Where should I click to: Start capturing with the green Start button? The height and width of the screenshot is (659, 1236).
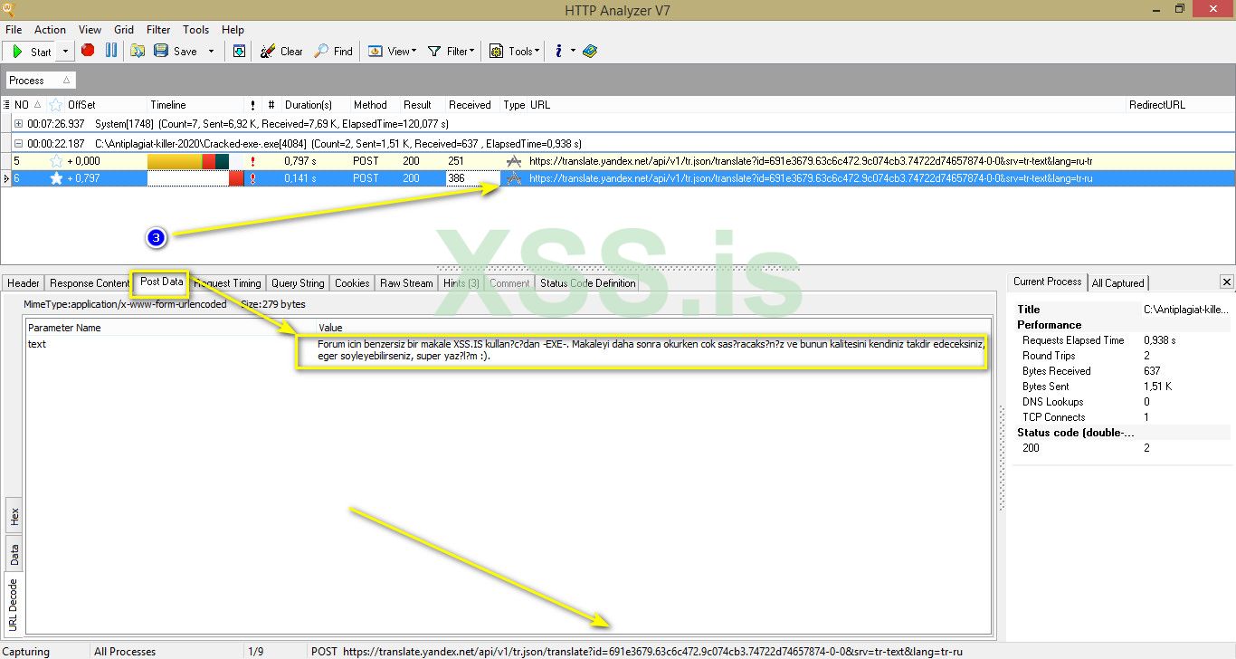coord(31,52)
